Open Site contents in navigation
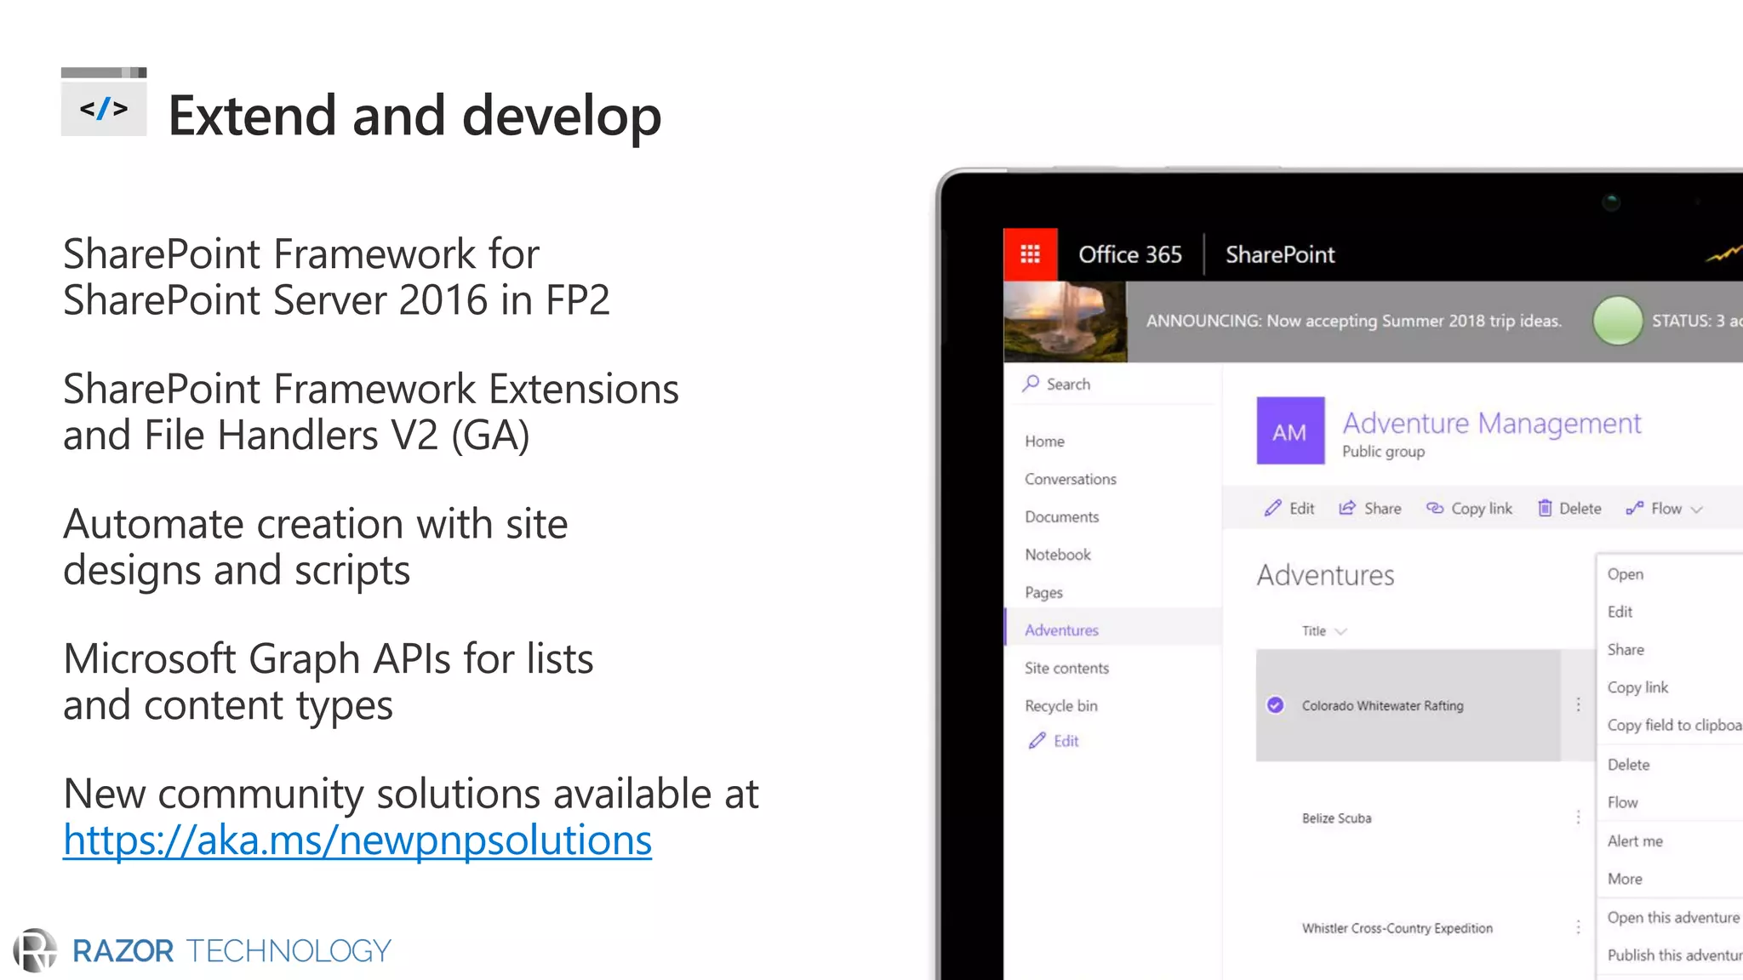Image resolution: width=1743 pixels, height=980 pixels. (1066, 668)
